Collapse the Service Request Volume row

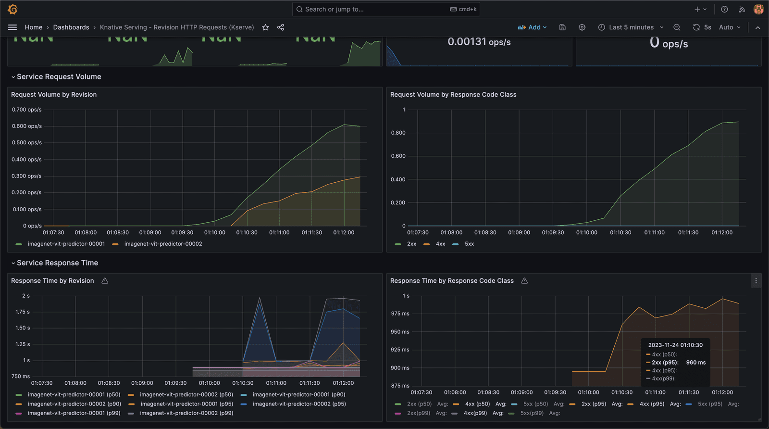coord(59,76)
